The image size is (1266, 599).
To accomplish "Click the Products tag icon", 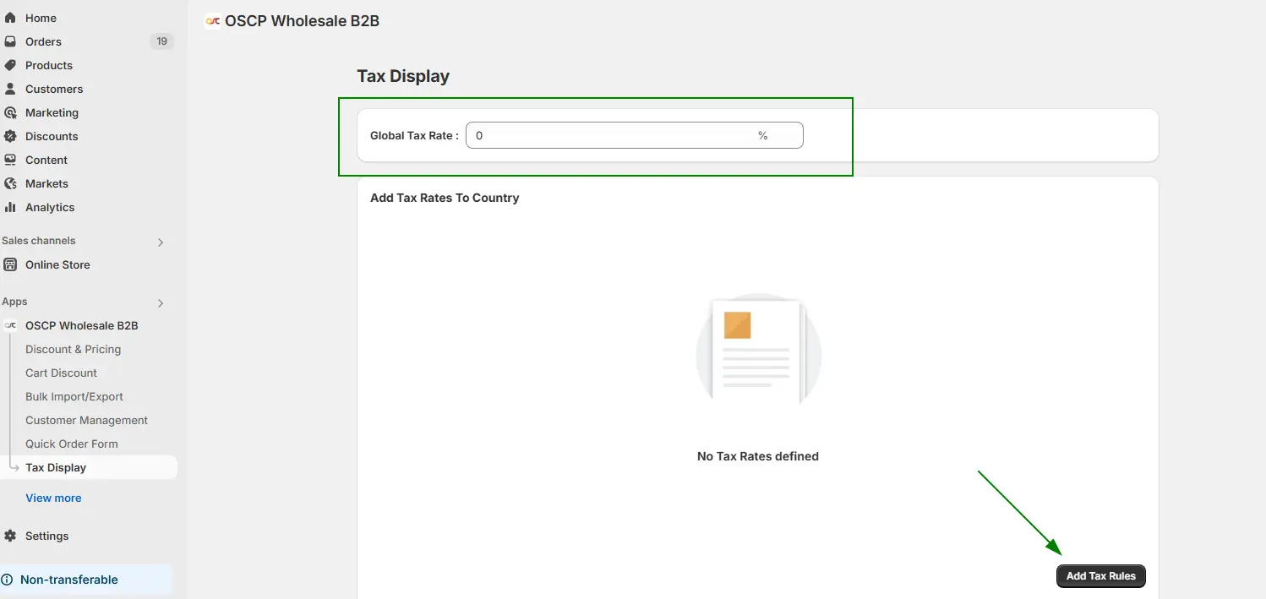I will [10, 65].
